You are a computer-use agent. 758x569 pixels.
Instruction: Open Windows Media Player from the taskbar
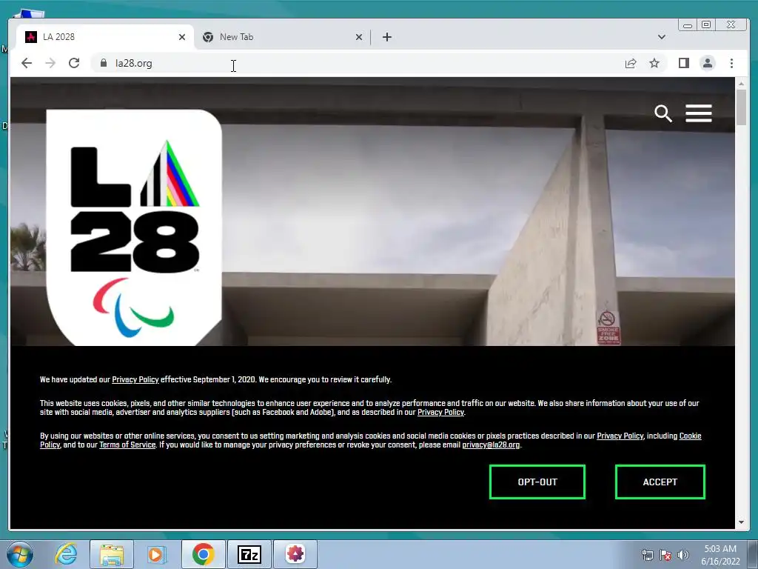(x=156, y=554)
